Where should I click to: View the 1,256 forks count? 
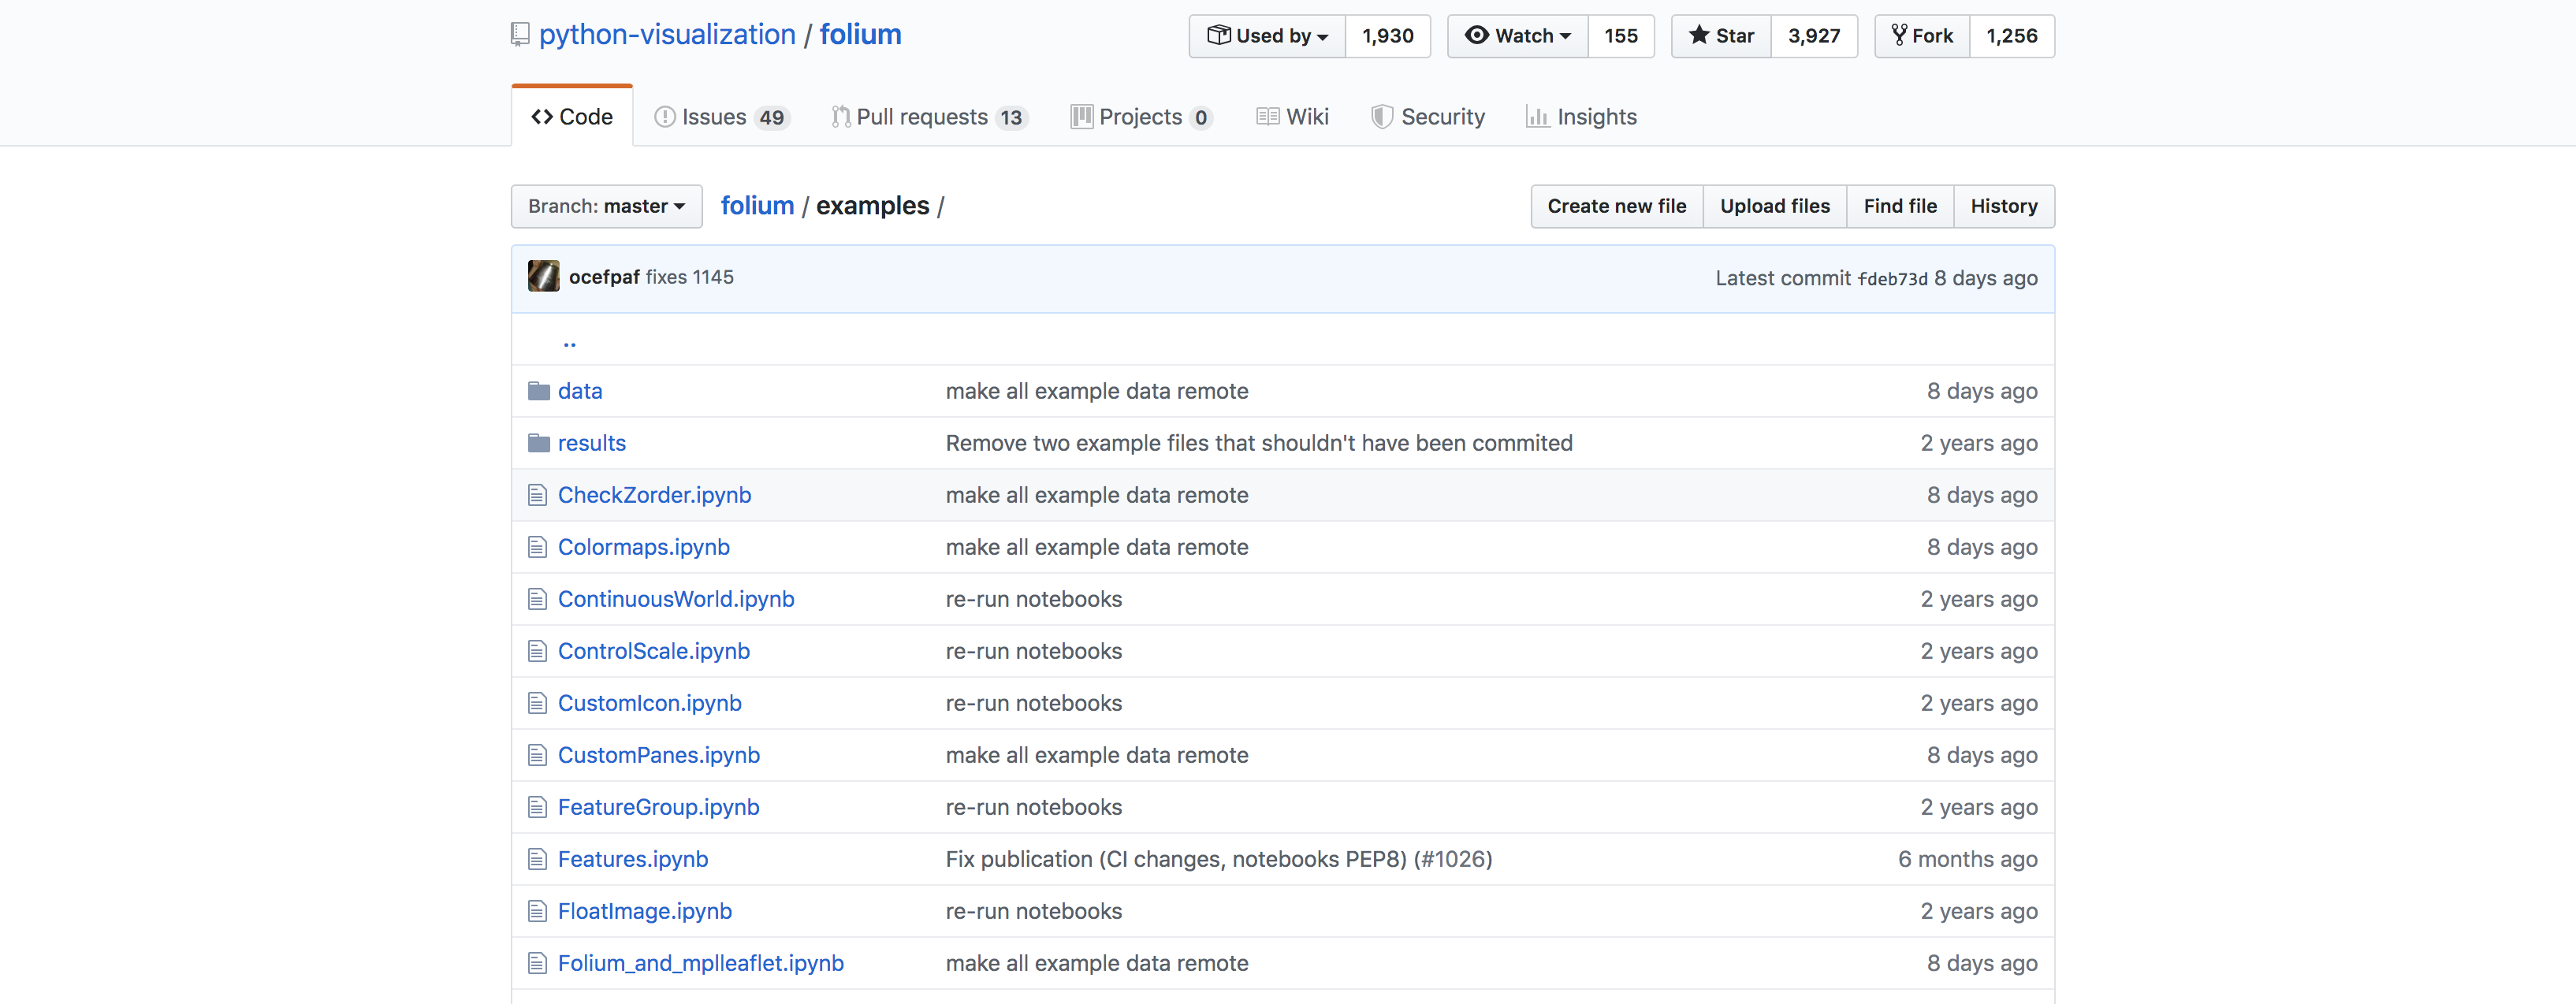pyautogui.click(x=2012, y=36)
